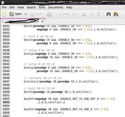Open the Tools menu
Viewport: 125px width, 117px height.
click(42, 7)
